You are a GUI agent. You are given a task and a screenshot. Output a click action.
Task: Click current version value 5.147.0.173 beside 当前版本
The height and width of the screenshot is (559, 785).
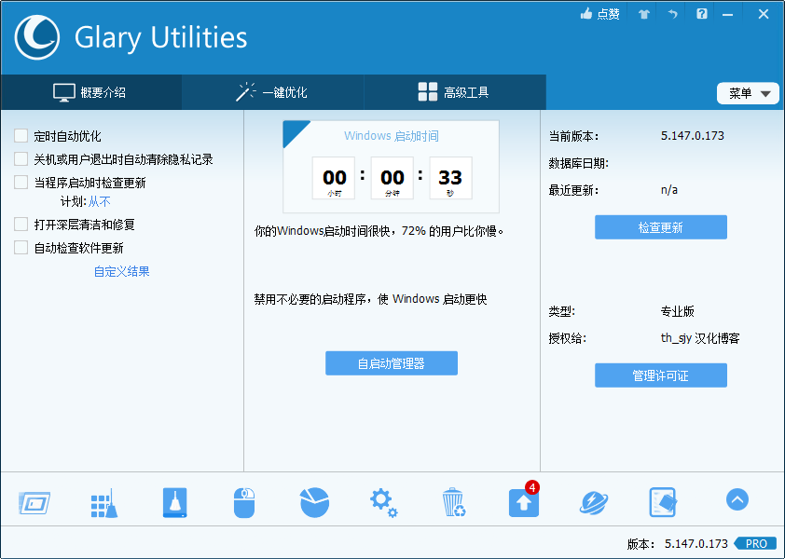click(x=693, y=136)
